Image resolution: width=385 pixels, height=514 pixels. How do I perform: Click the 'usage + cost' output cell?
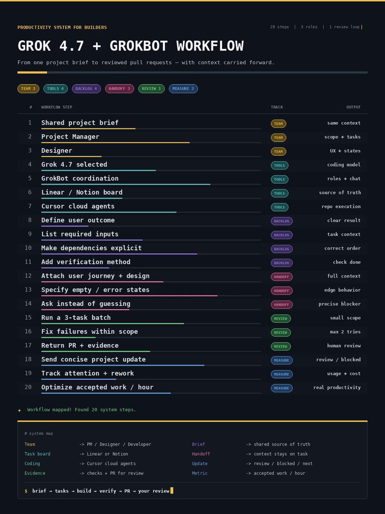[x=344, y=374]
